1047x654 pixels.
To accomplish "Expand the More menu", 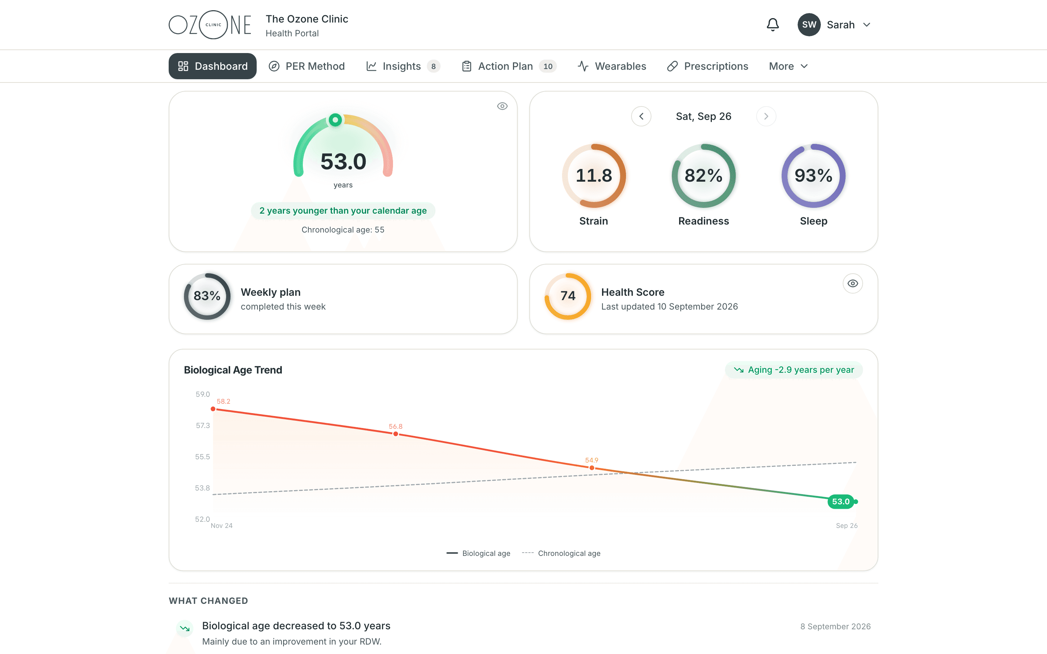I will 788,66.
